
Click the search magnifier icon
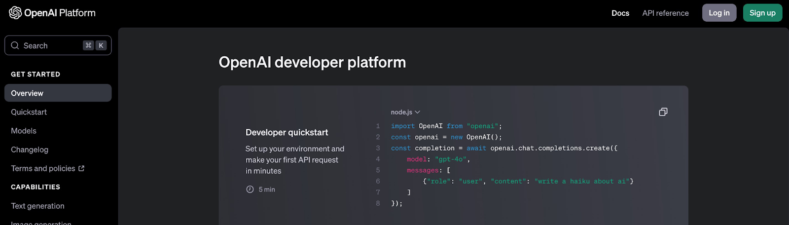[x=15, y=45]
